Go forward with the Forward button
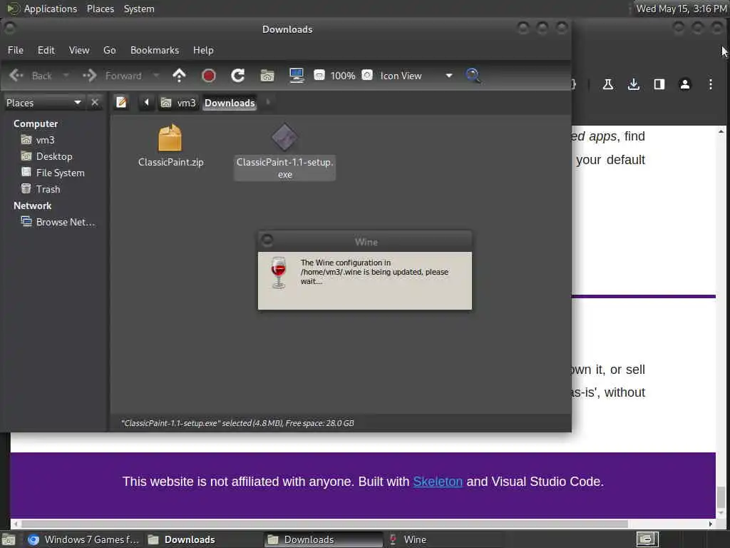Image resolution: width=730 pixels, height=548 pixels. click(112, 76)
